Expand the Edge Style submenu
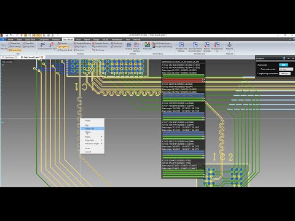This screenshot has height=221, width=295. pyautogui.click(x=92, y=140)
